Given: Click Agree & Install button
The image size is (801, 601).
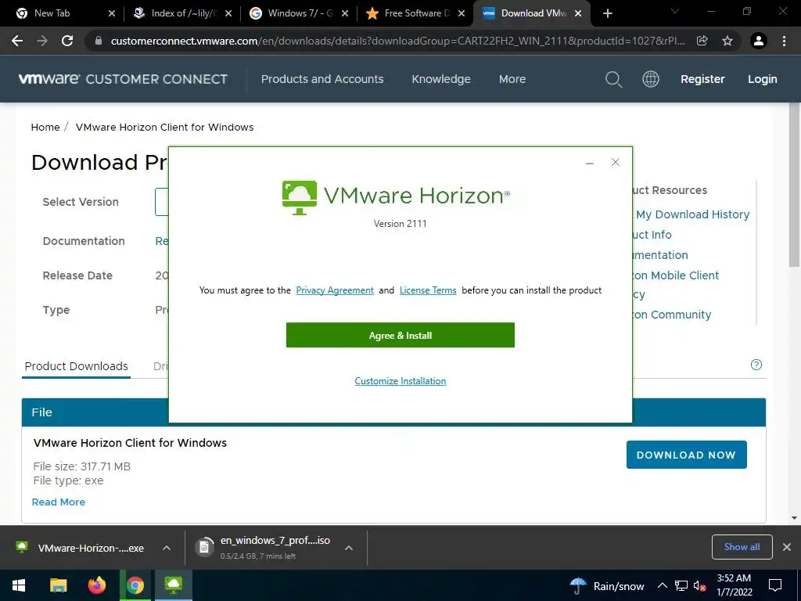Looking at the screenshot, I should point(400,335).
